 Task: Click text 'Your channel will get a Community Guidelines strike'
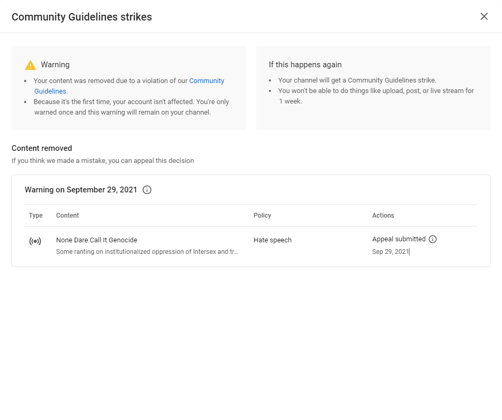pyautogui.click(x=357, y=80)
